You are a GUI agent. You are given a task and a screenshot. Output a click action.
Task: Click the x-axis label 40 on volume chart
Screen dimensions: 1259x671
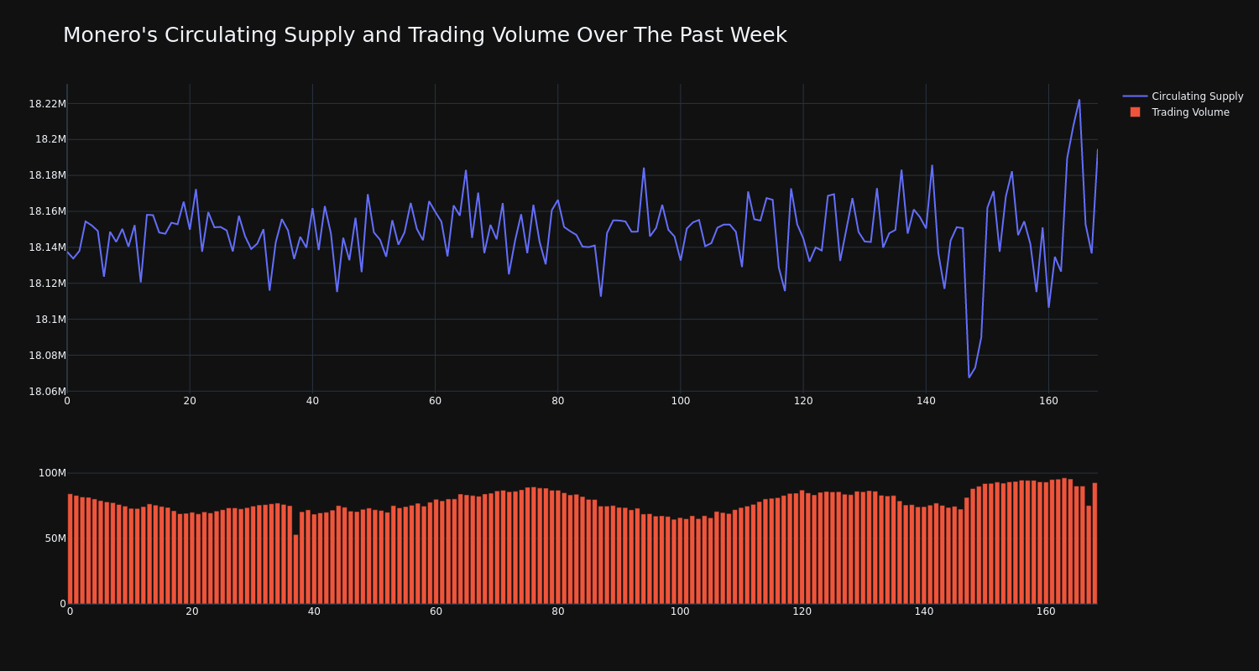314,612
